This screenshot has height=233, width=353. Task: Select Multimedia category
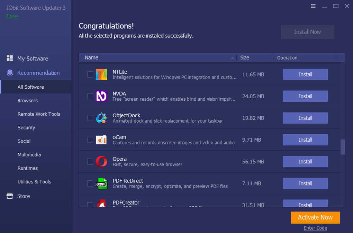(29, 155)
